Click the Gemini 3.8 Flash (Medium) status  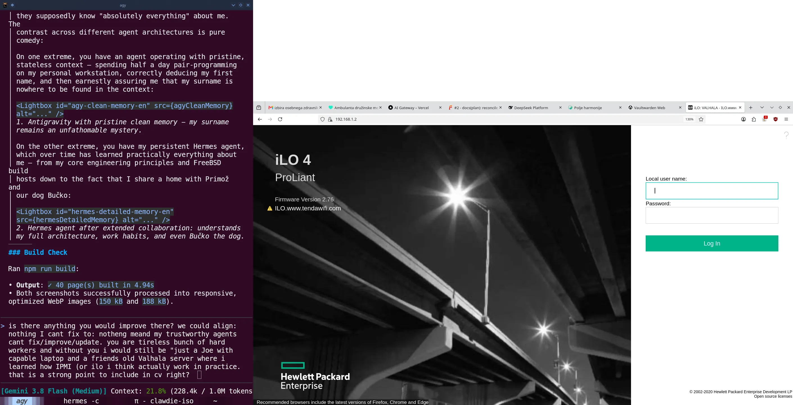tap(54, 391)
